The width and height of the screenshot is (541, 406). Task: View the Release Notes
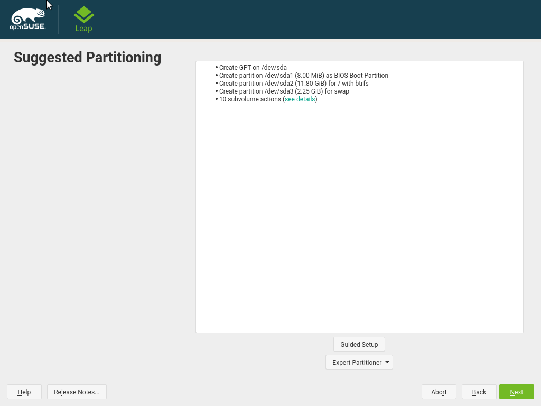coord(77,392)
